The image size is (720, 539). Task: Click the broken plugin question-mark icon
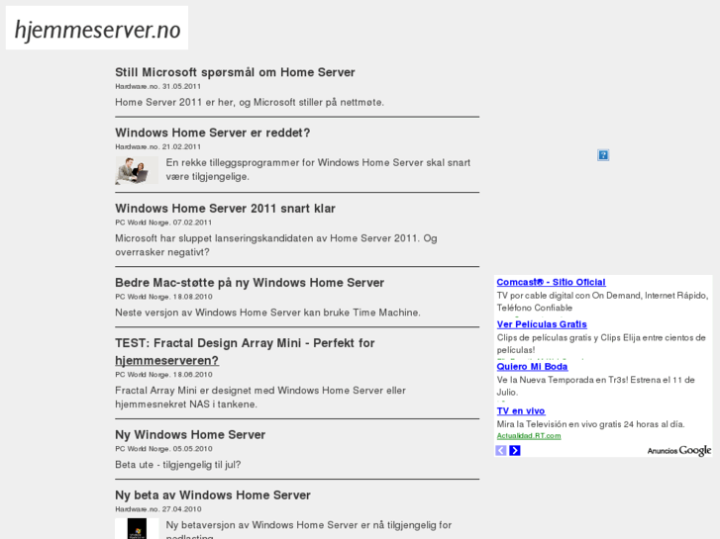[603, 155]
